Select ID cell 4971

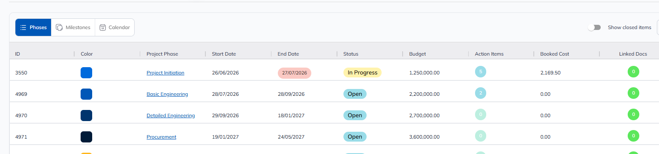[x=21, y=137]
